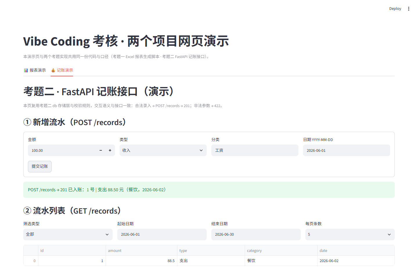Open the 类型 dropdown showing 收入
Viewport: 418px width, 267px height.
(163, 150)
